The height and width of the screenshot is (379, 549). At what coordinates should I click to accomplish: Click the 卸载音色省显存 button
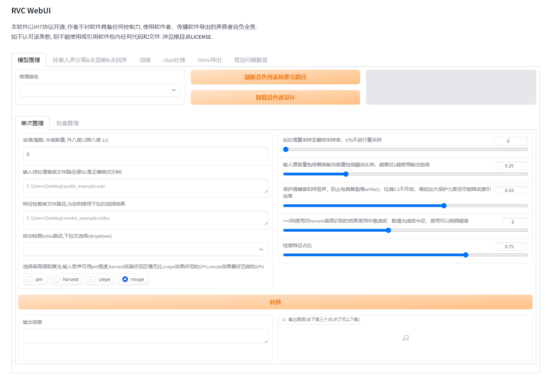[276, 97]
